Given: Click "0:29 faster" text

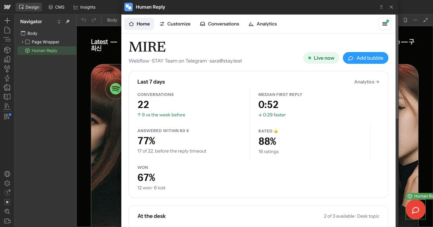Looking at the screenshot, I should 272,115.
